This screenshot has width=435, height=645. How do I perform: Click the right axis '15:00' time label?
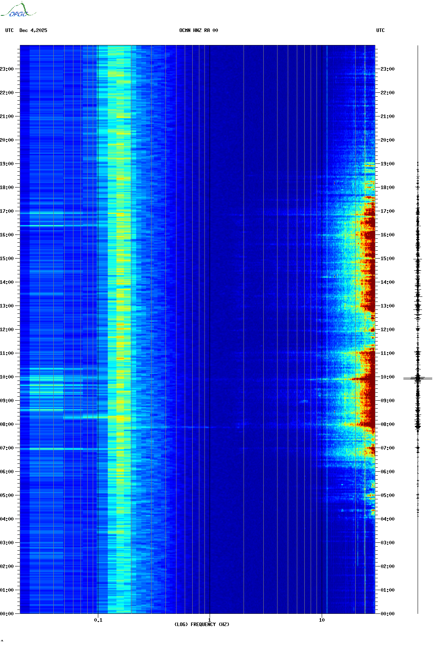[x=388, y=259]
